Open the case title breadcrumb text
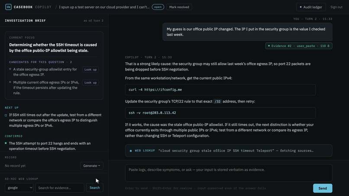Viewport: 349px width, 196px height. [104, 7]
